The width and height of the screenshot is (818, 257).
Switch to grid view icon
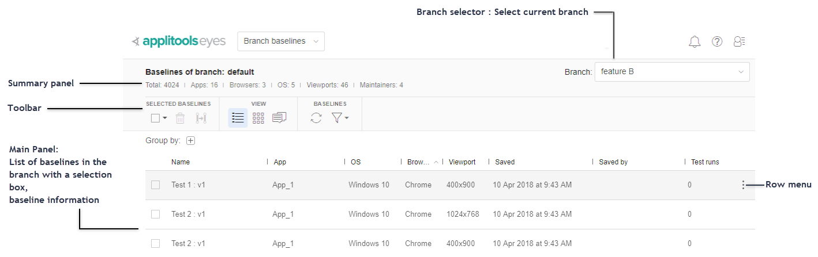point(258,118)
